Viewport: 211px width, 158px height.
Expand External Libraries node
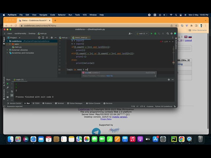(7, 50)
